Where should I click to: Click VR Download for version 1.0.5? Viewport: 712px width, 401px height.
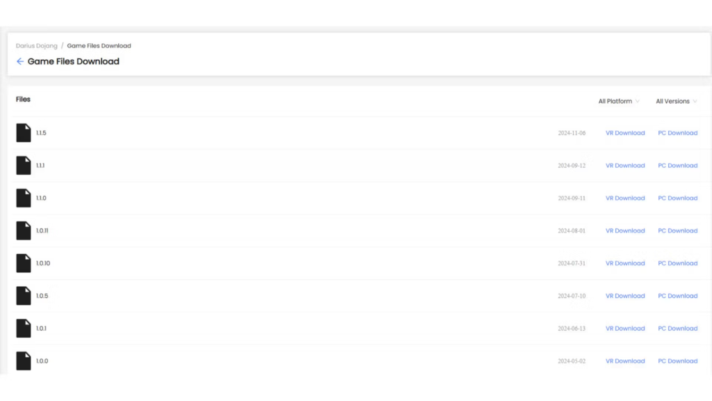tap(625, 296)
